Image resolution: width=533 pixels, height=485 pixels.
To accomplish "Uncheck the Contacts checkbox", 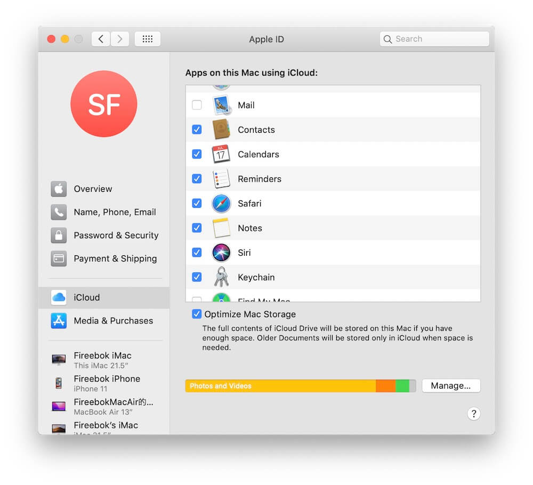I will pyautogui.click(x=197, y=130).
